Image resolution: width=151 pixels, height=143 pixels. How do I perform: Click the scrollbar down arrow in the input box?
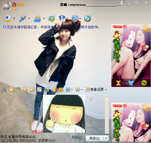click(107, 132)
